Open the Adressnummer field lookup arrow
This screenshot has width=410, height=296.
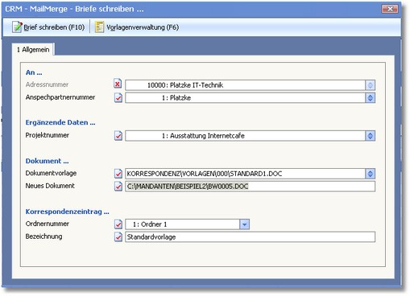[370, 85]
